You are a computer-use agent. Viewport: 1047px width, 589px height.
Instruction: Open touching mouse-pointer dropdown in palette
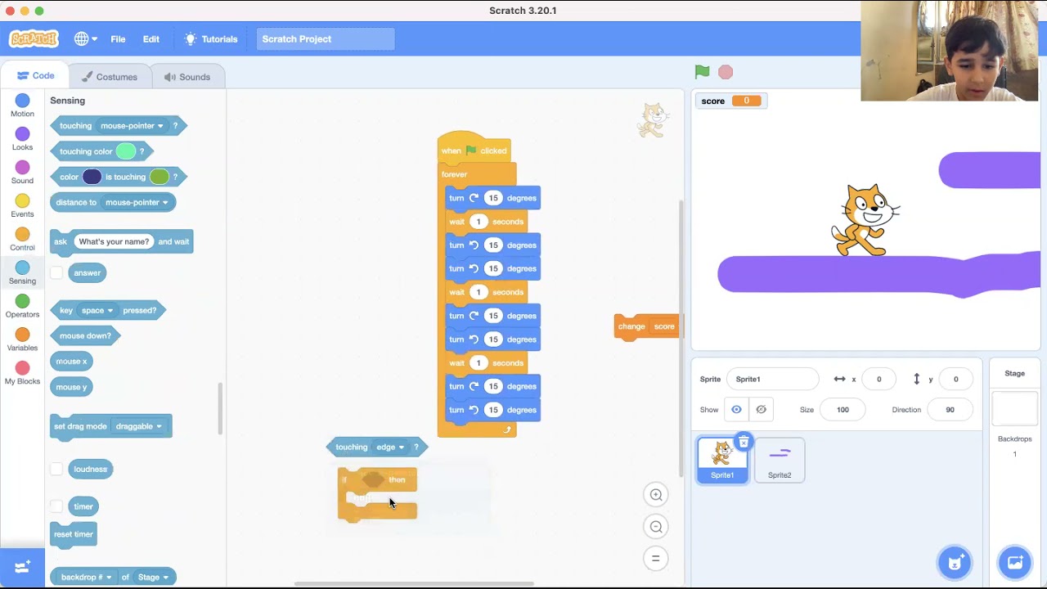click(132, 126)
